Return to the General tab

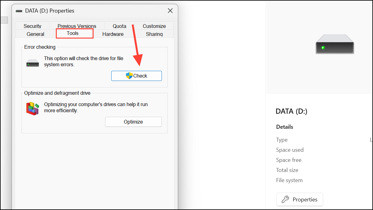[x=35, y=34]
